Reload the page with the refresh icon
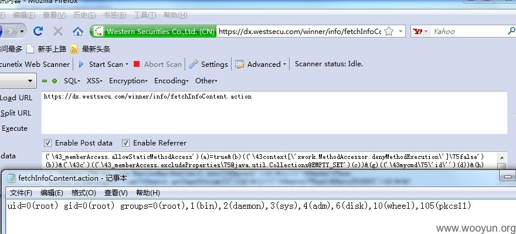Viewport: 516px width, 234px height. (x=38, y=31)
